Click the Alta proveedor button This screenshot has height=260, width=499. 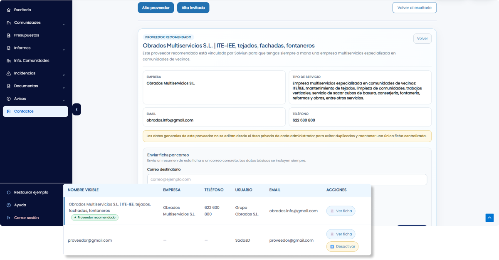pyautogui.click(x=156, y=7)
